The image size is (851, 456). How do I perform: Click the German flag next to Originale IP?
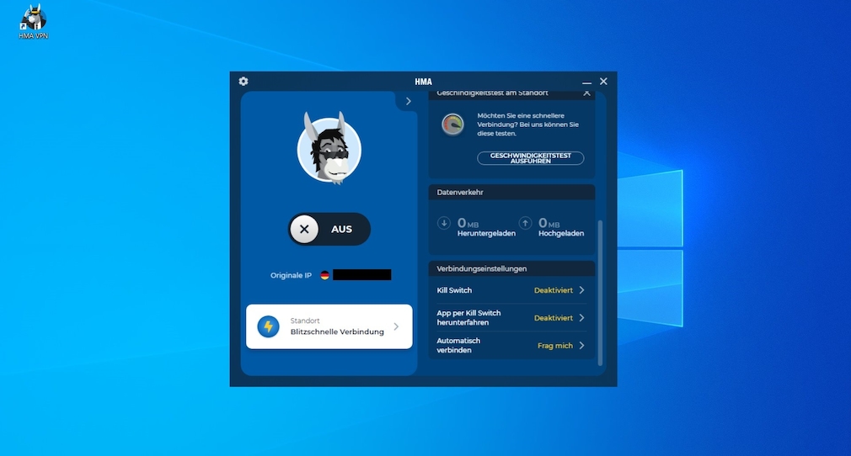pos(324,275)
